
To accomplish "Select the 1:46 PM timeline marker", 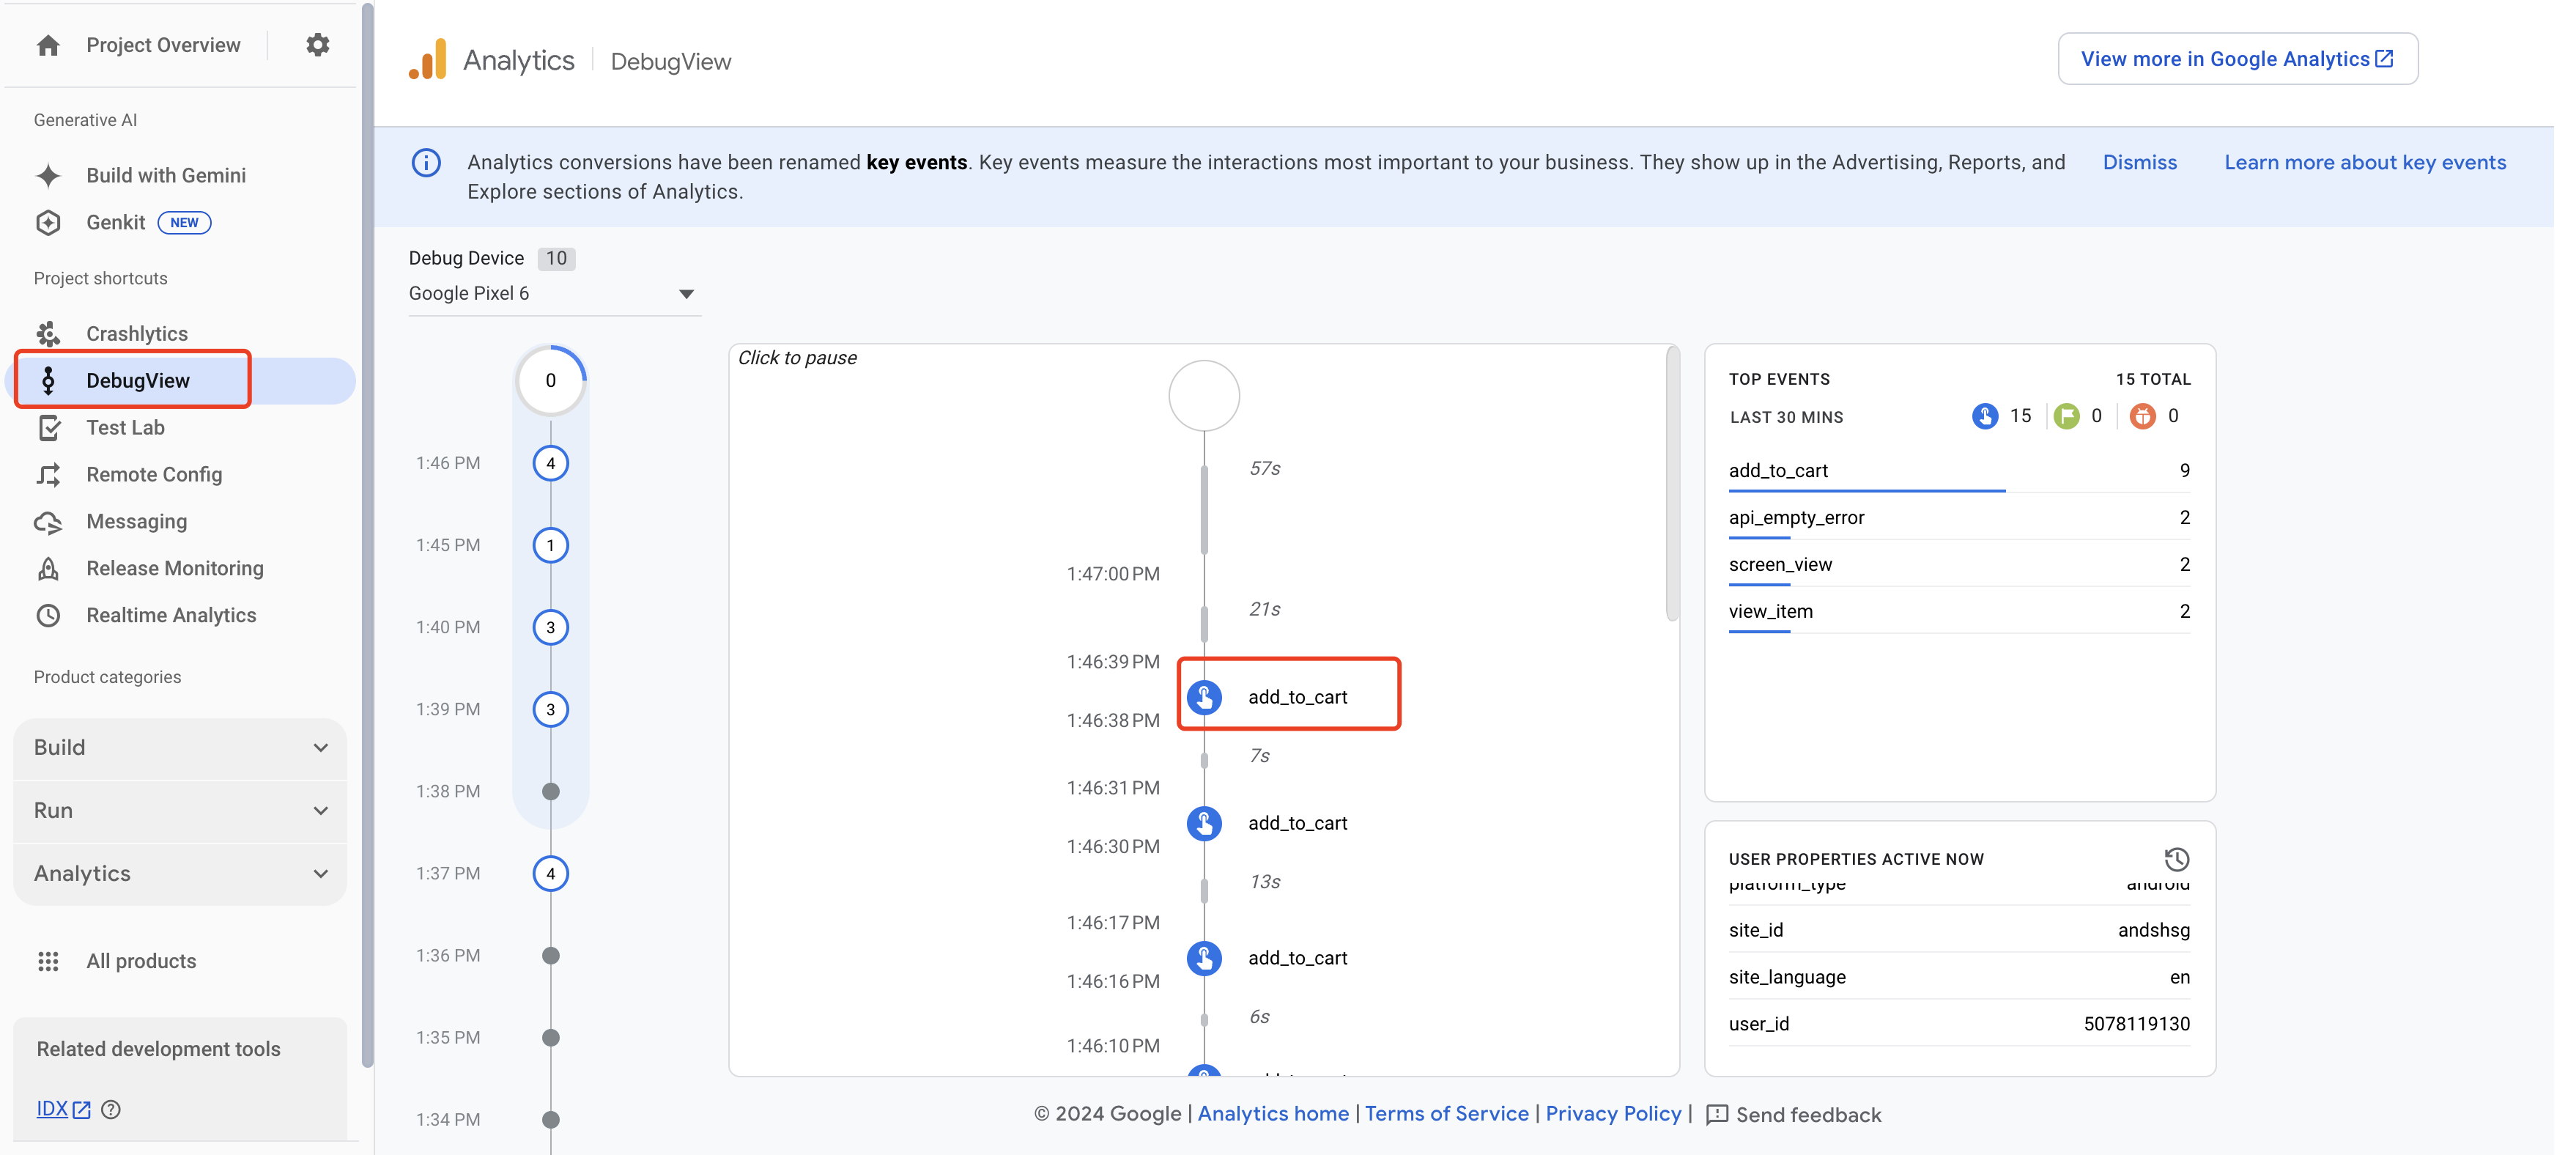I will pyautogui.click(x=550, y=463).
